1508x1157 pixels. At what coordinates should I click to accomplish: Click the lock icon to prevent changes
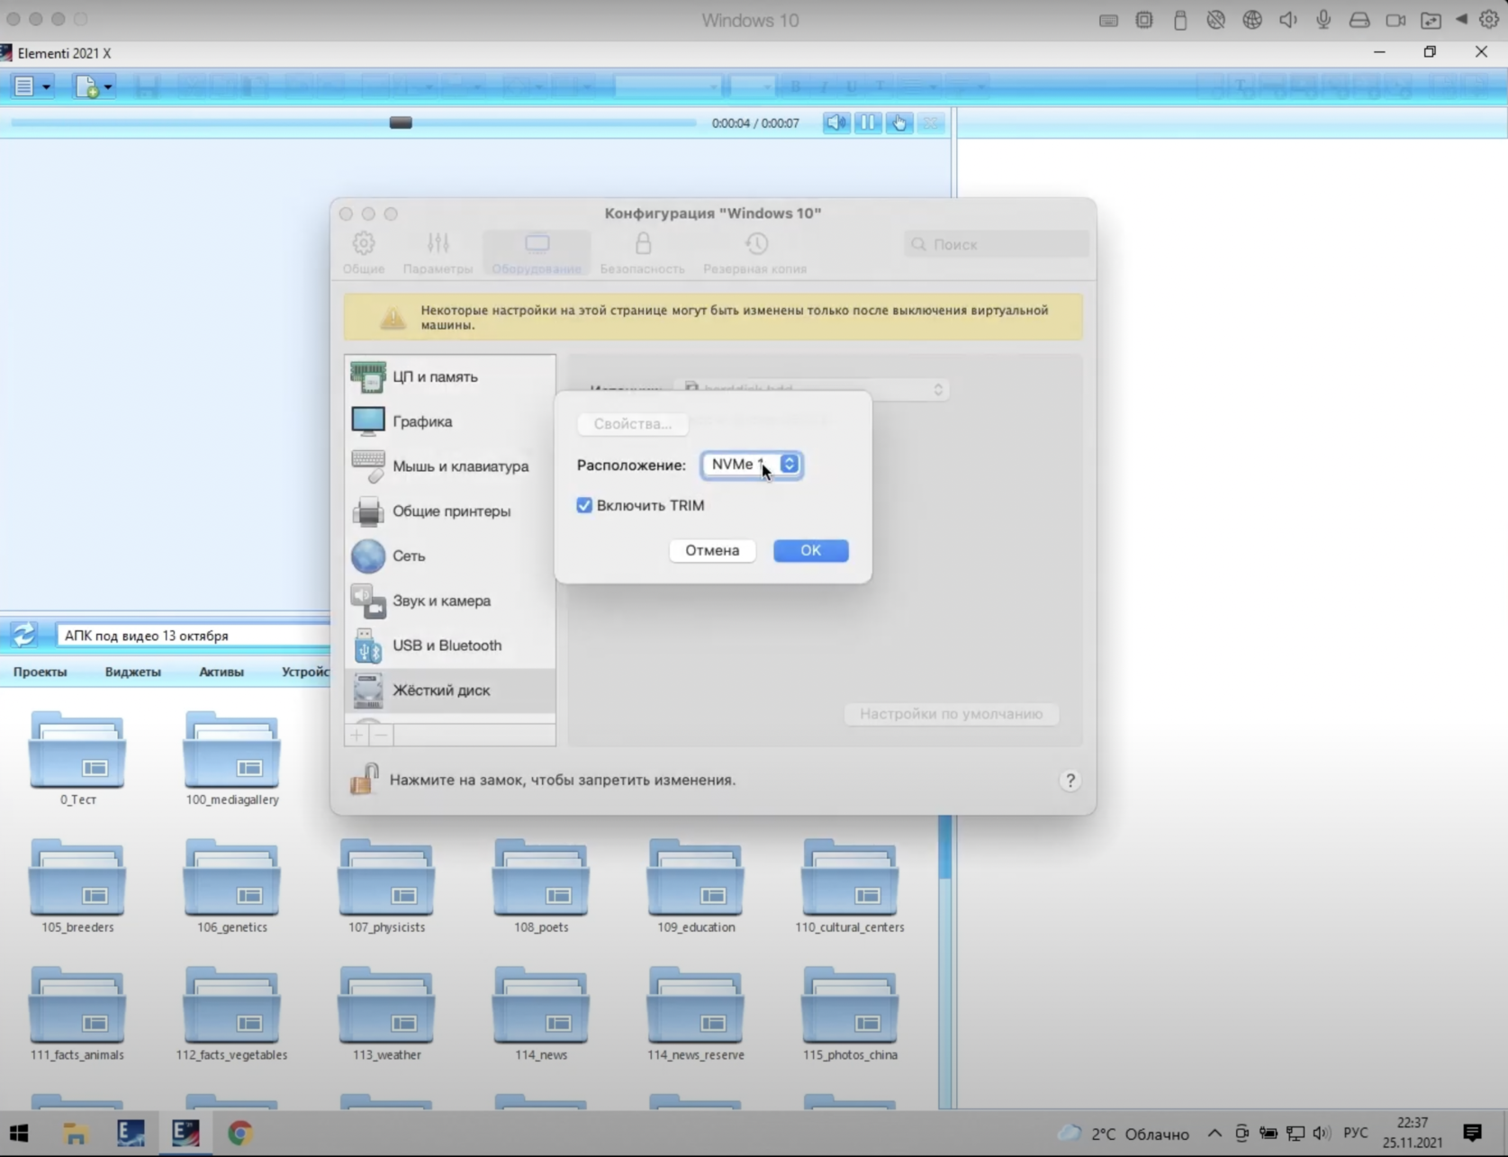point(365,779)
